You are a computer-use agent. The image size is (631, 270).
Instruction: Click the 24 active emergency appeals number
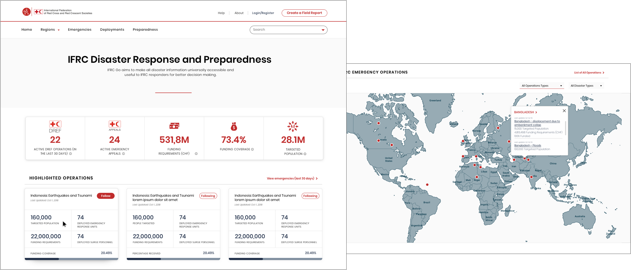coord(115,140)
